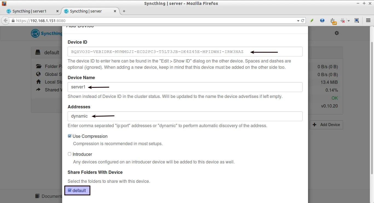Click the Syncthing settings gear icon

[337, 33]
